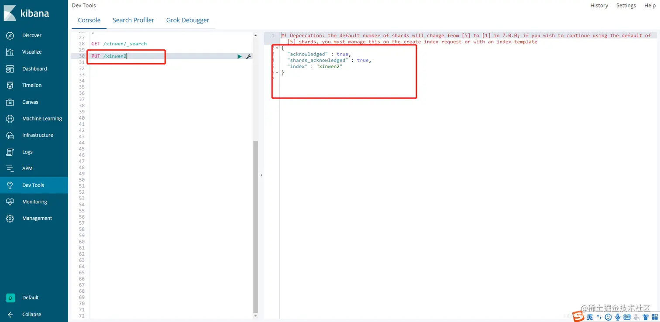660x322 pixels.
Task: Place cursor in PUT /xinwen2 line
Action: point(109,56)
